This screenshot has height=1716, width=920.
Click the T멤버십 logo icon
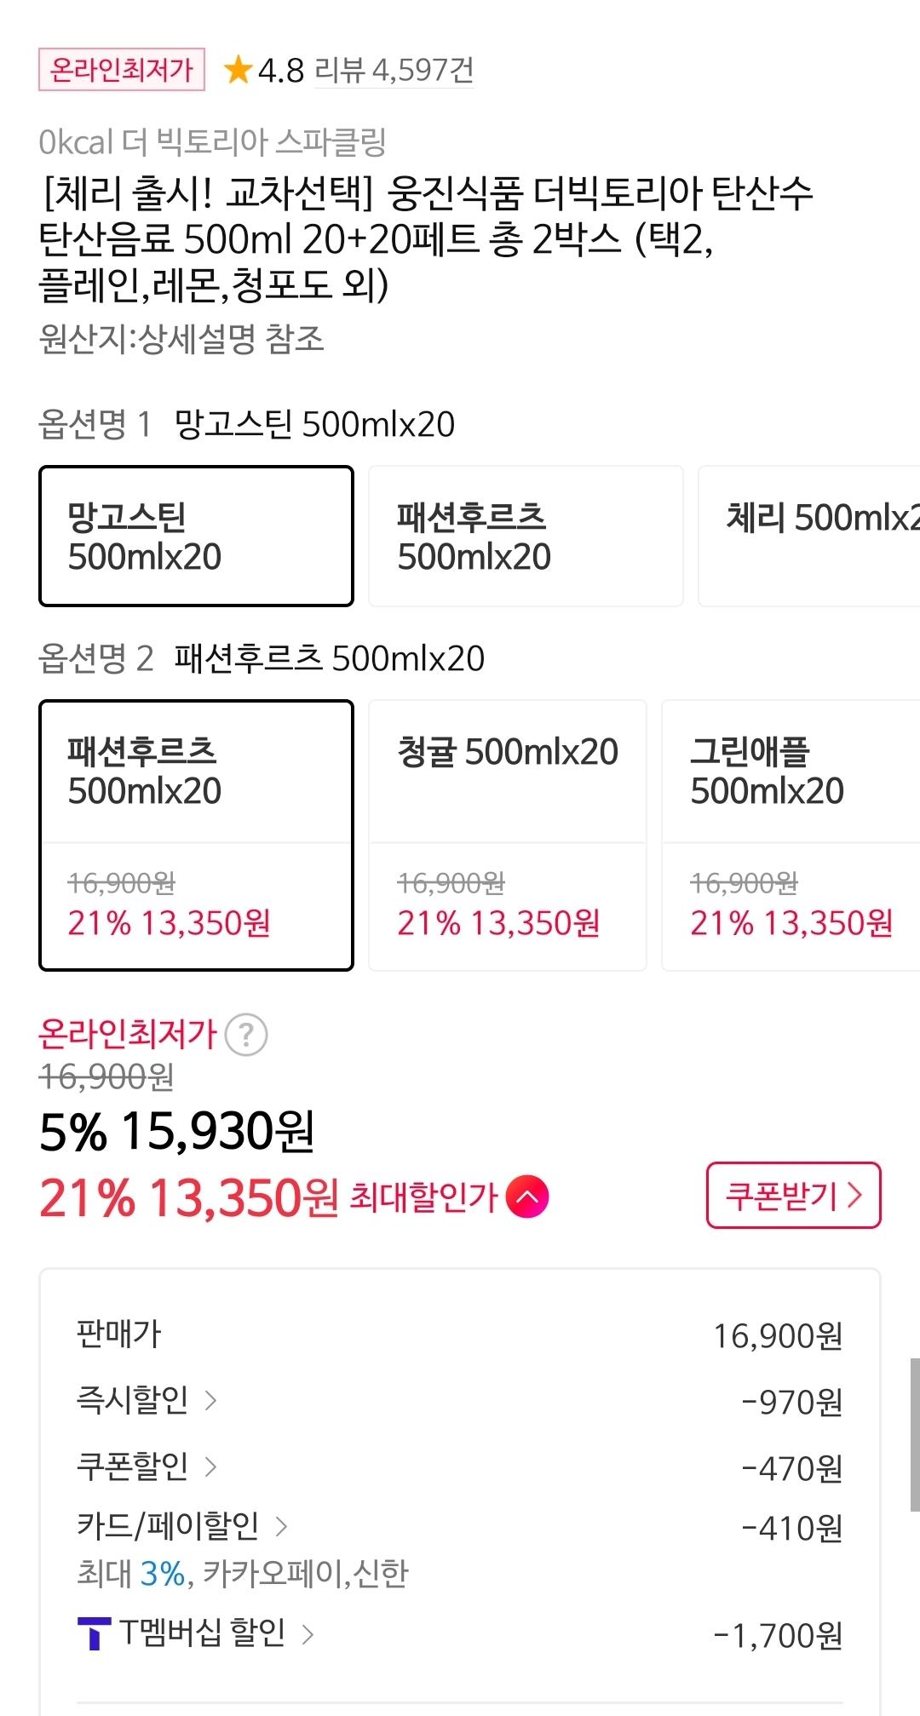[94, 1633]
